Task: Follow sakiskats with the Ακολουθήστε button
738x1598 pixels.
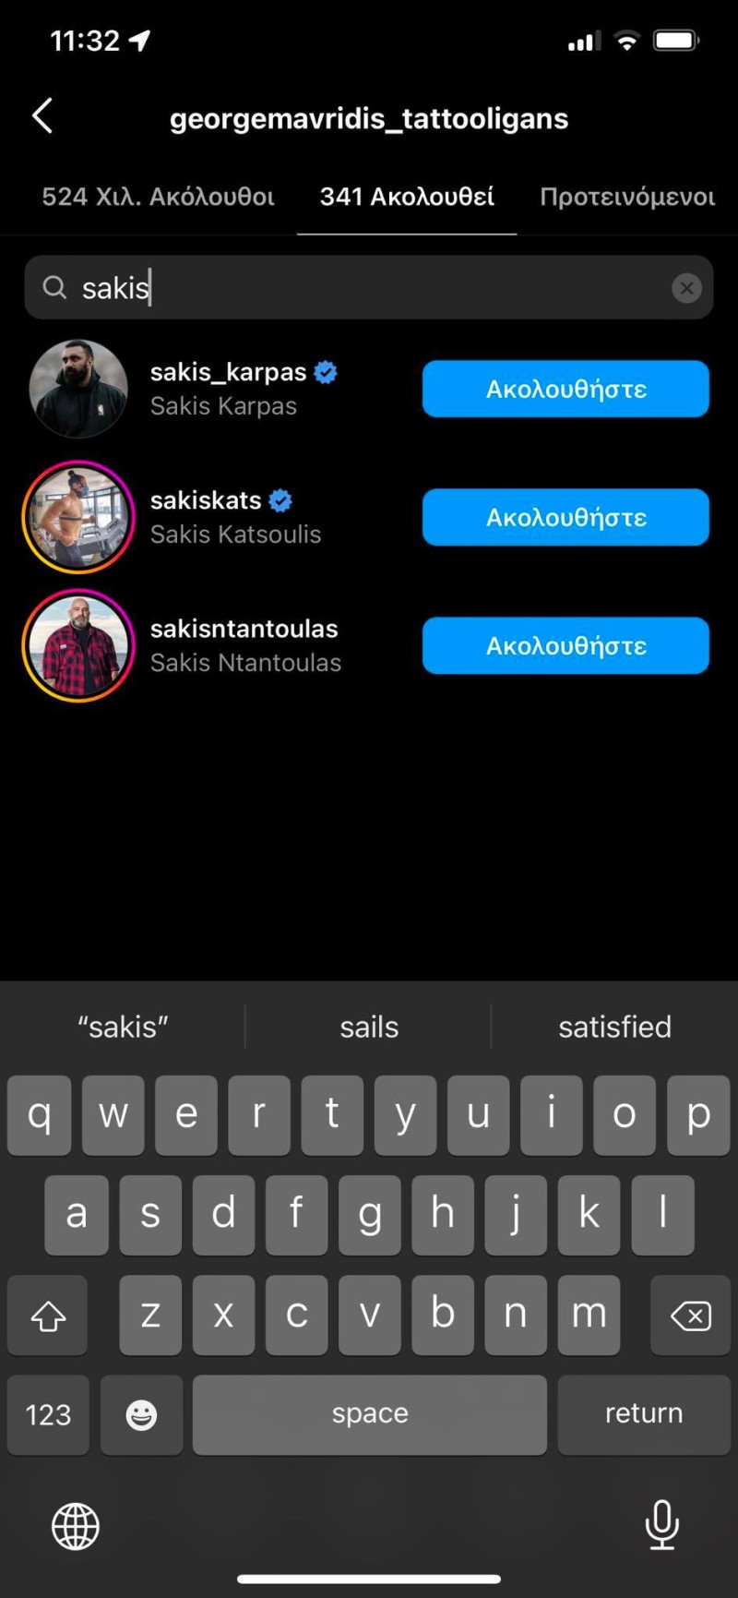Action: (x=565, y=517)
